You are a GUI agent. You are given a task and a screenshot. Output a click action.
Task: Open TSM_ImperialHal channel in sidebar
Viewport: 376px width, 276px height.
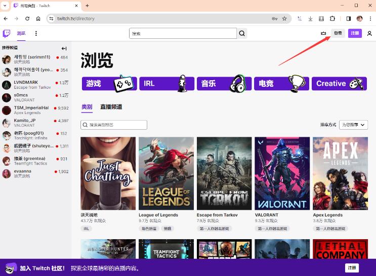click(x=35, y=110)
